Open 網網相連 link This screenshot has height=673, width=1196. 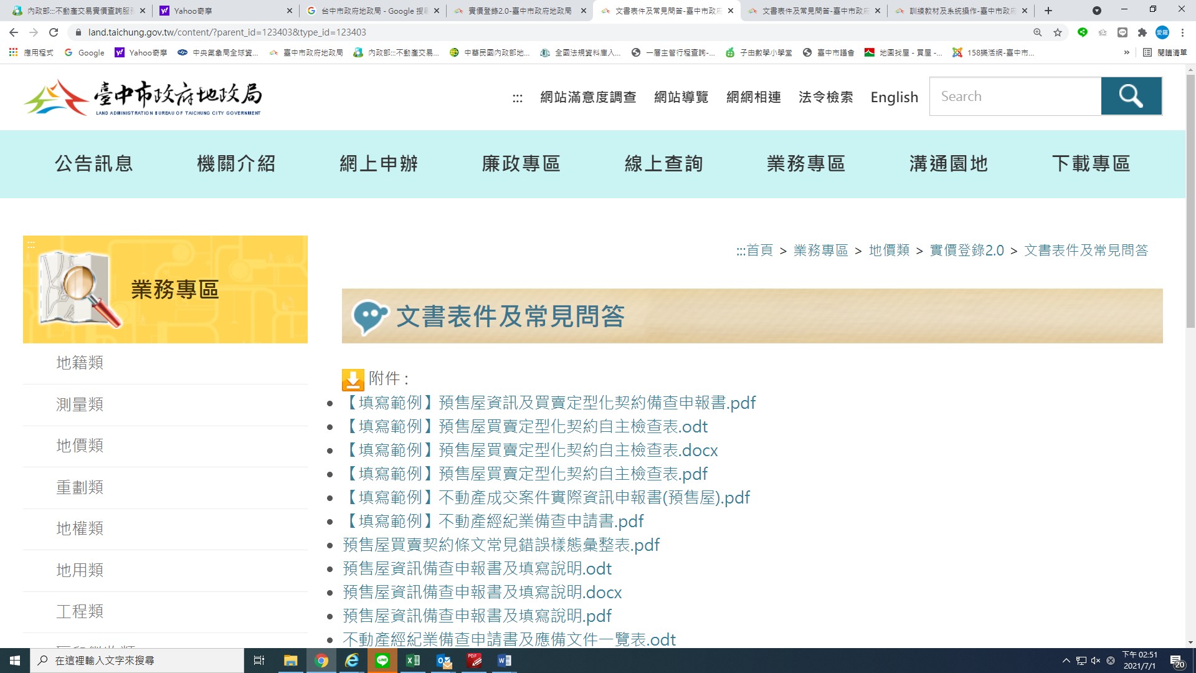pyautogui.click(x=754, y=97)
